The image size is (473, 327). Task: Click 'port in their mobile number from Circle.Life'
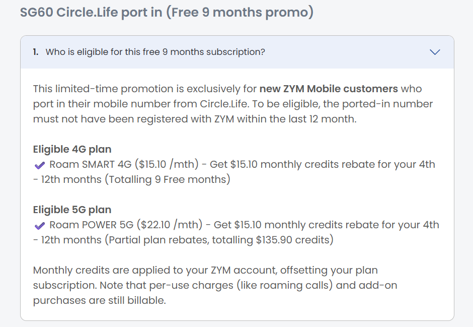click(140, 104)
